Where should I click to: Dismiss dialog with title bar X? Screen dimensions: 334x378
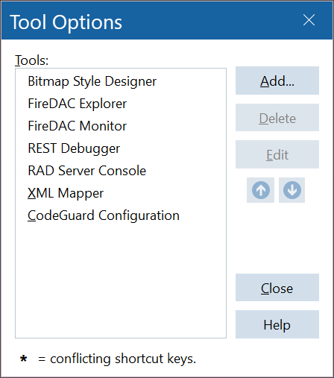pyautogui.click(x=309, y=20)
